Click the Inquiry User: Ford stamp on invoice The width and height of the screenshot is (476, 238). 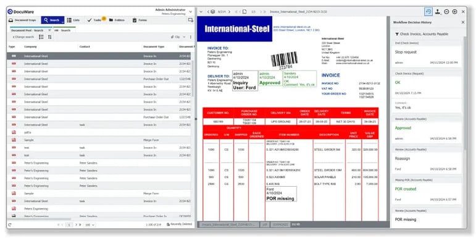245,81
